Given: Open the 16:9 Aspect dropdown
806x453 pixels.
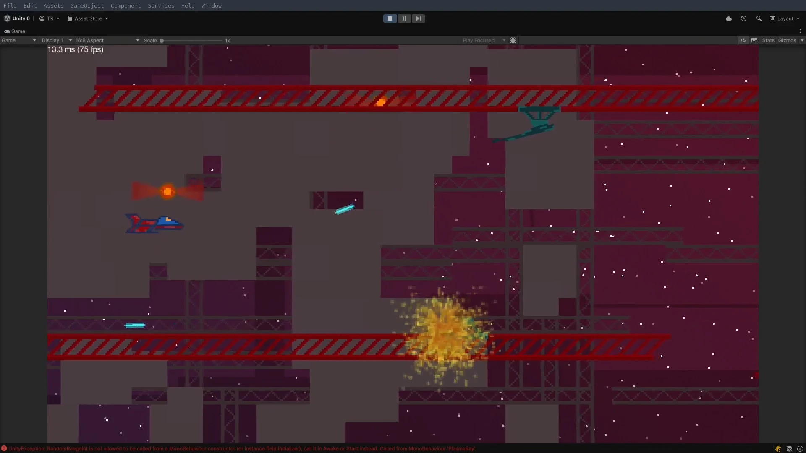Looking at the screenshot, I should 107,40.
